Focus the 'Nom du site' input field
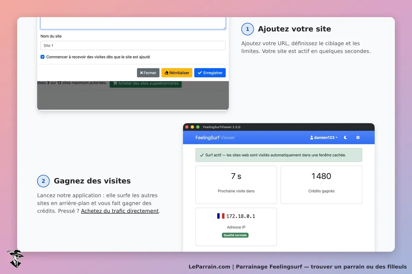Image resolution: width=412 pixels, height=274 pixels. [x=133, y=46]
